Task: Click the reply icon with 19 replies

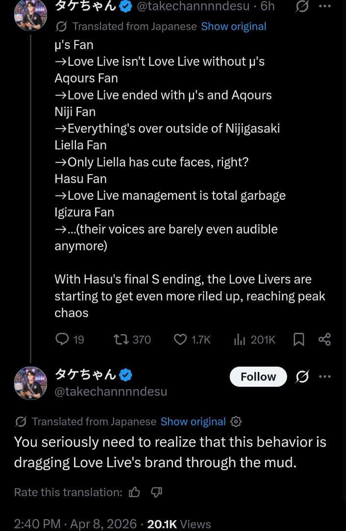Action: pos(62,339)
